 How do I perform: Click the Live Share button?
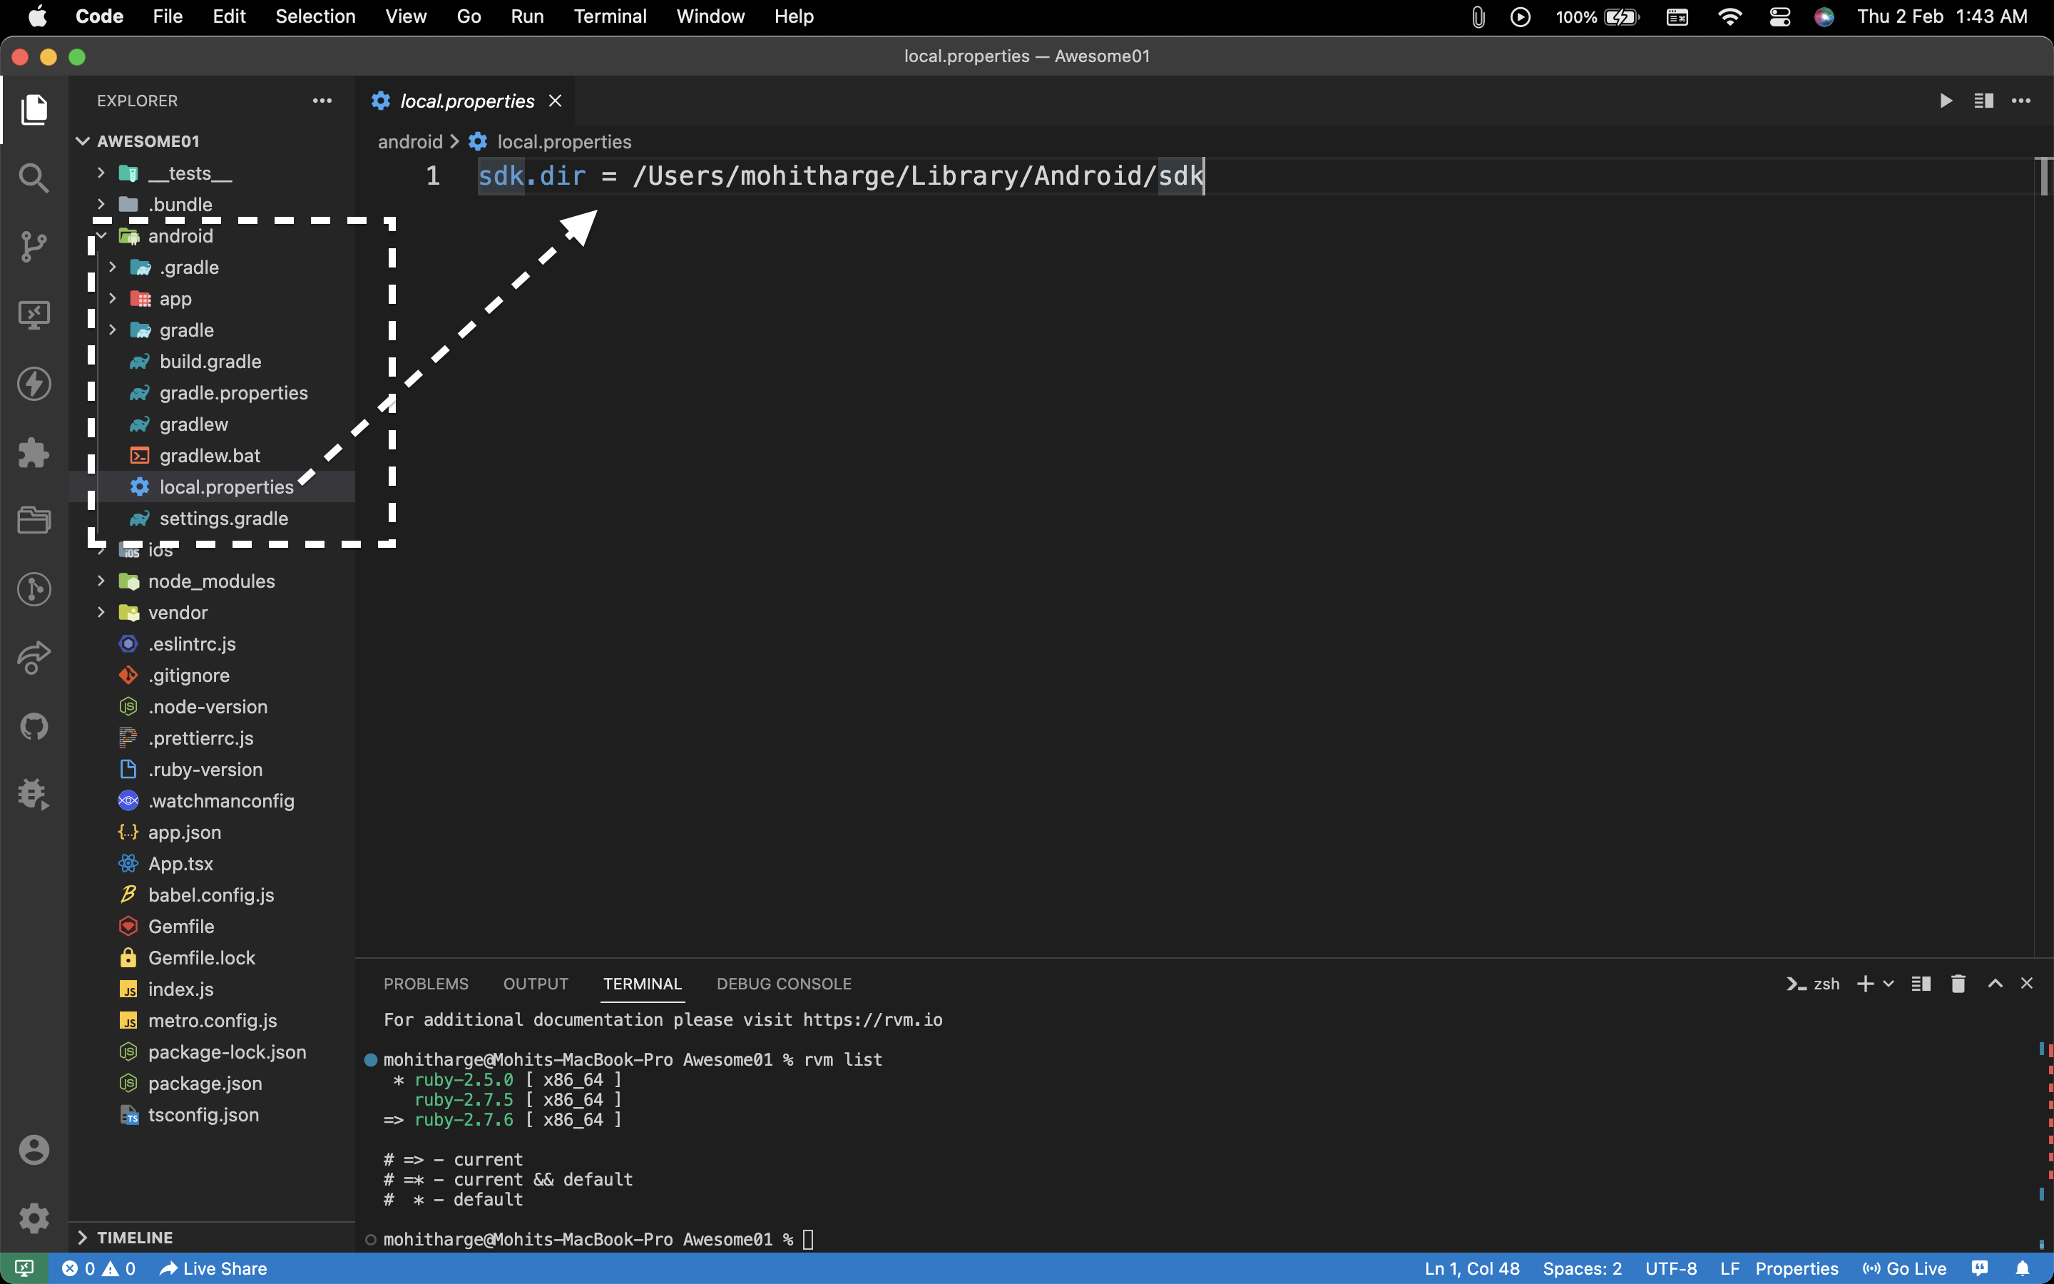tap(214, 1268)
